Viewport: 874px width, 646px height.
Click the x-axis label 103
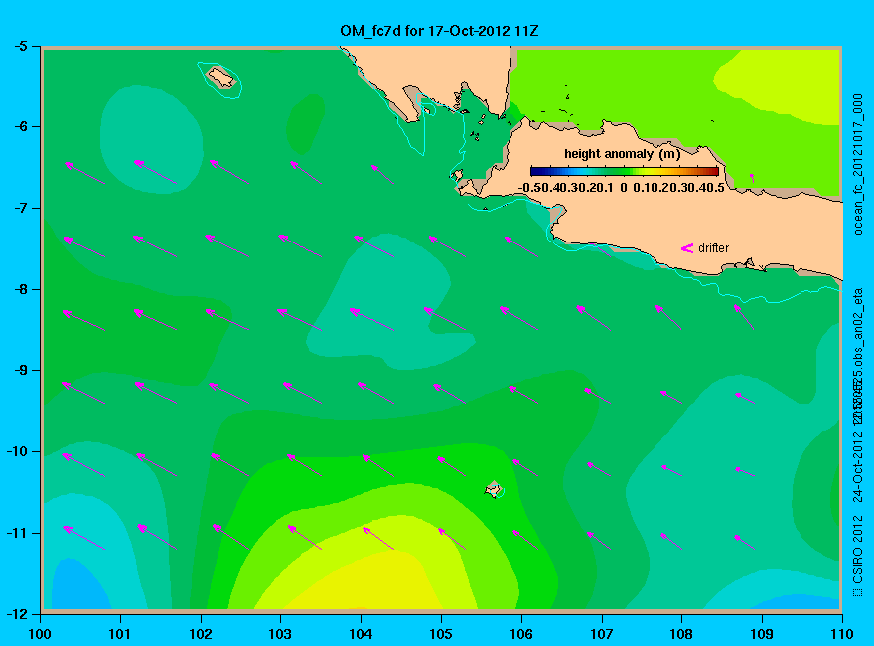(280, 634)
